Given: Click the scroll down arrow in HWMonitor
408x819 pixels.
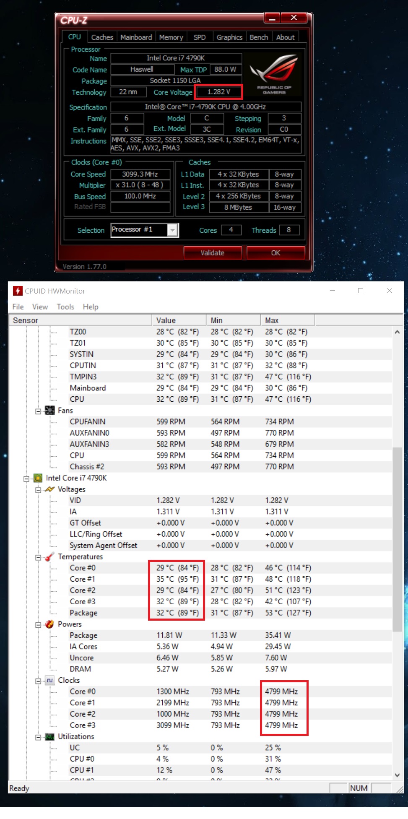Looking at the screenshot, I should coord(397,775).
